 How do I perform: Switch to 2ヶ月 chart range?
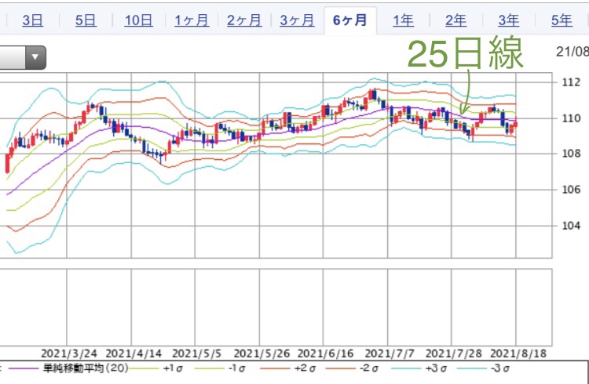pyautogui.click(x=244, y=20)
